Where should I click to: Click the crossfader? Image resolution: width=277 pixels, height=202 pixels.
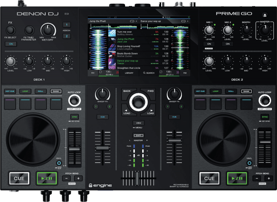(137, 178)
